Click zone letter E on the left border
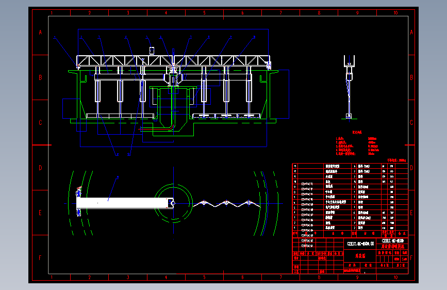 pyautogui.click(x=40, y=213)
